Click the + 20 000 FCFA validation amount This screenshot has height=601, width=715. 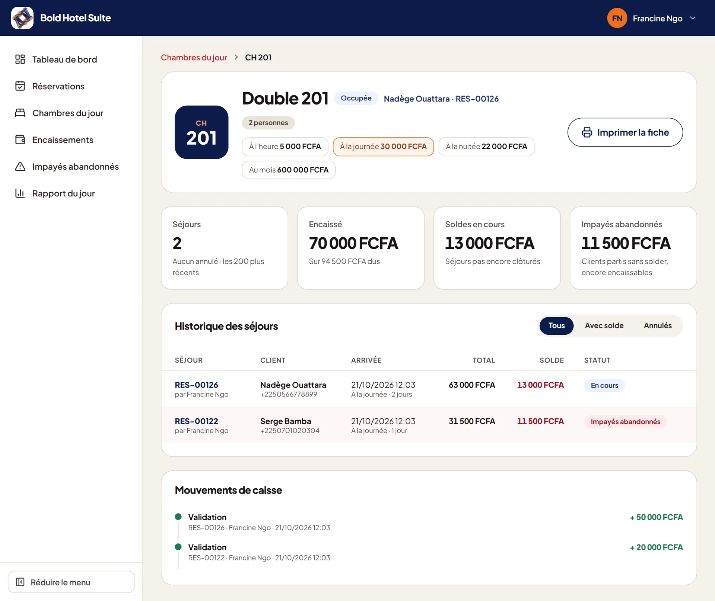[656, 547]
